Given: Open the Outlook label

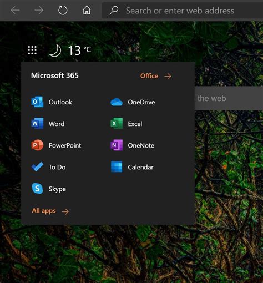Looking at the screenshot, I should pos(60,102).
